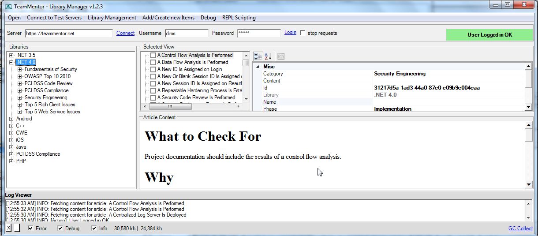The width and height of the screenshot is (538, 236).
Task: Click the Server URL input field
Action: click(x=69, y=34)
